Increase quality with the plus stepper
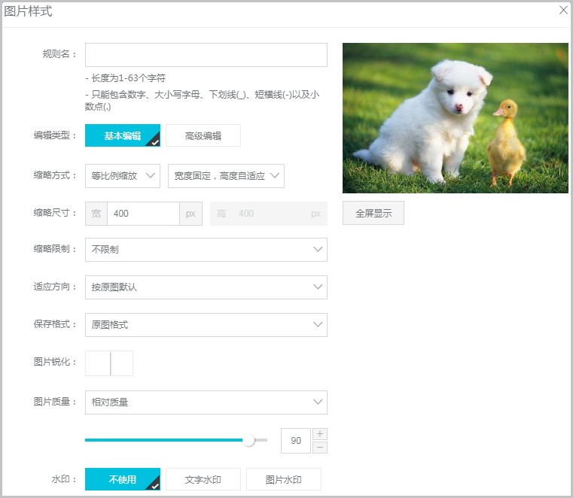573x498 pixels. (x=320, y=434)
